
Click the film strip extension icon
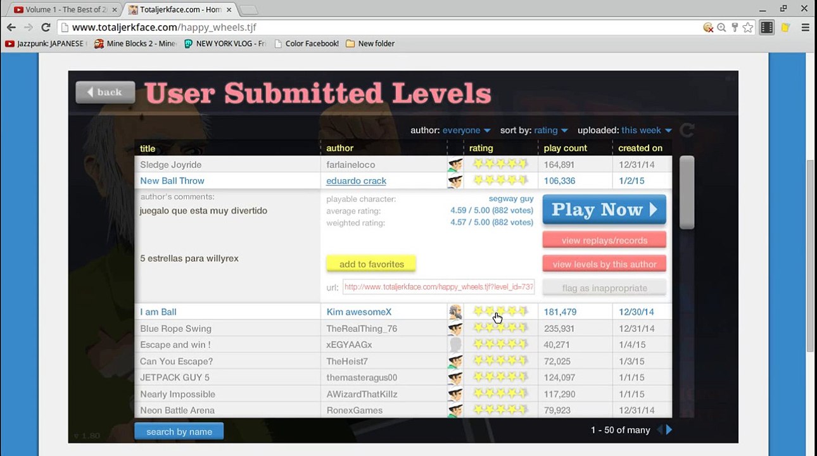(x=767, y=27)
